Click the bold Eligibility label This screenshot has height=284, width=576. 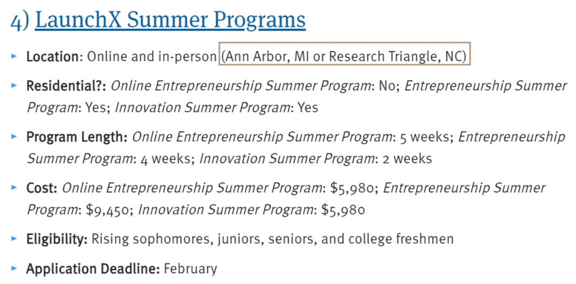click(x=57, y=239)
